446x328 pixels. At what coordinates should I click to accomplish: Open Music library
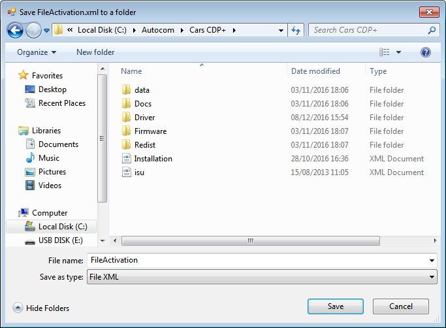(x=49, y=158)
